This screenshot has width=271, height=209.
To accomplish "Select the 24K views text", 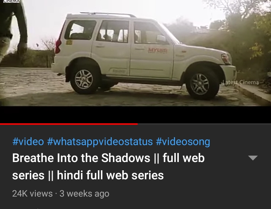I will pos(32,194).
